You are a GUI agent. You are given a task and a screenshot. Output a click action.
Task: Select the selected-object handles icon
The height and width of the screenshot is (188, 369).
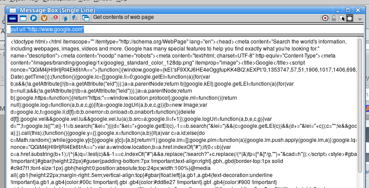click(x=350, y=18)
